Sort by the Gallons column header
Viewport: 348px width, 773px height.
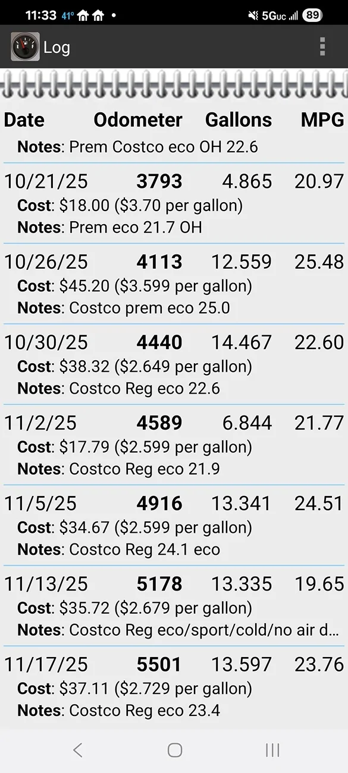click(x=239, y=120)
